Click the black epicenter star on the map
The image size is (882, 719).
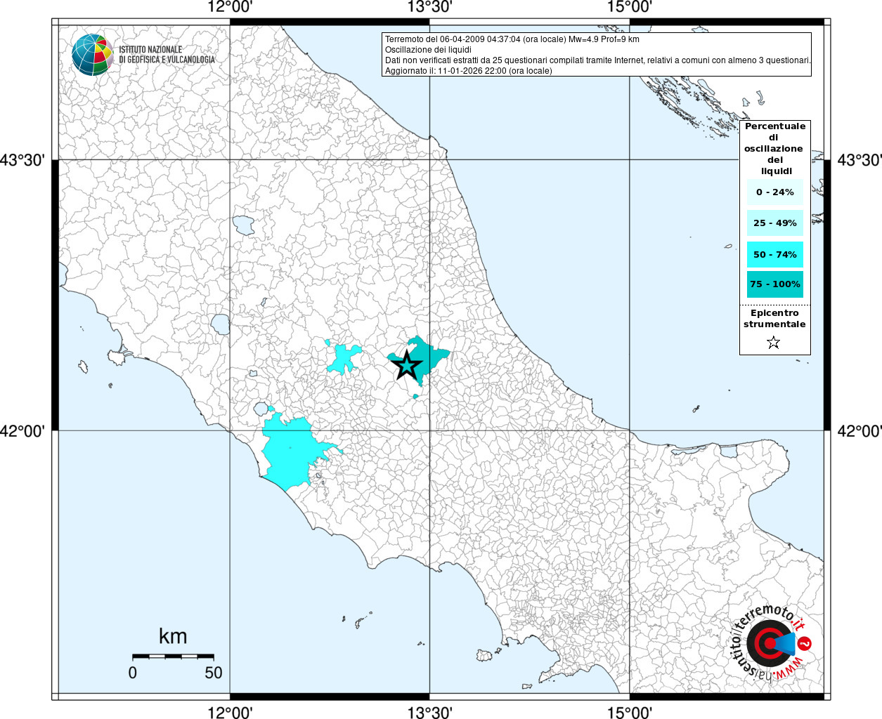coord(406,365)
